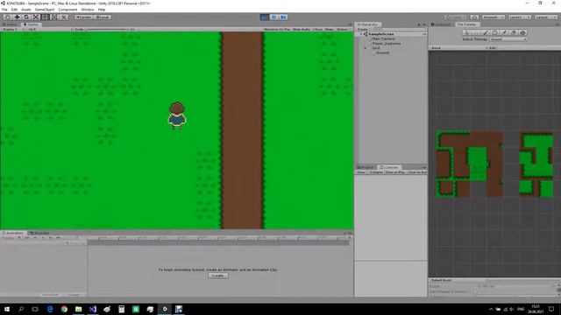Switch to the Console tab
Viewport: 561px width, 315px height.
(389, 167)
